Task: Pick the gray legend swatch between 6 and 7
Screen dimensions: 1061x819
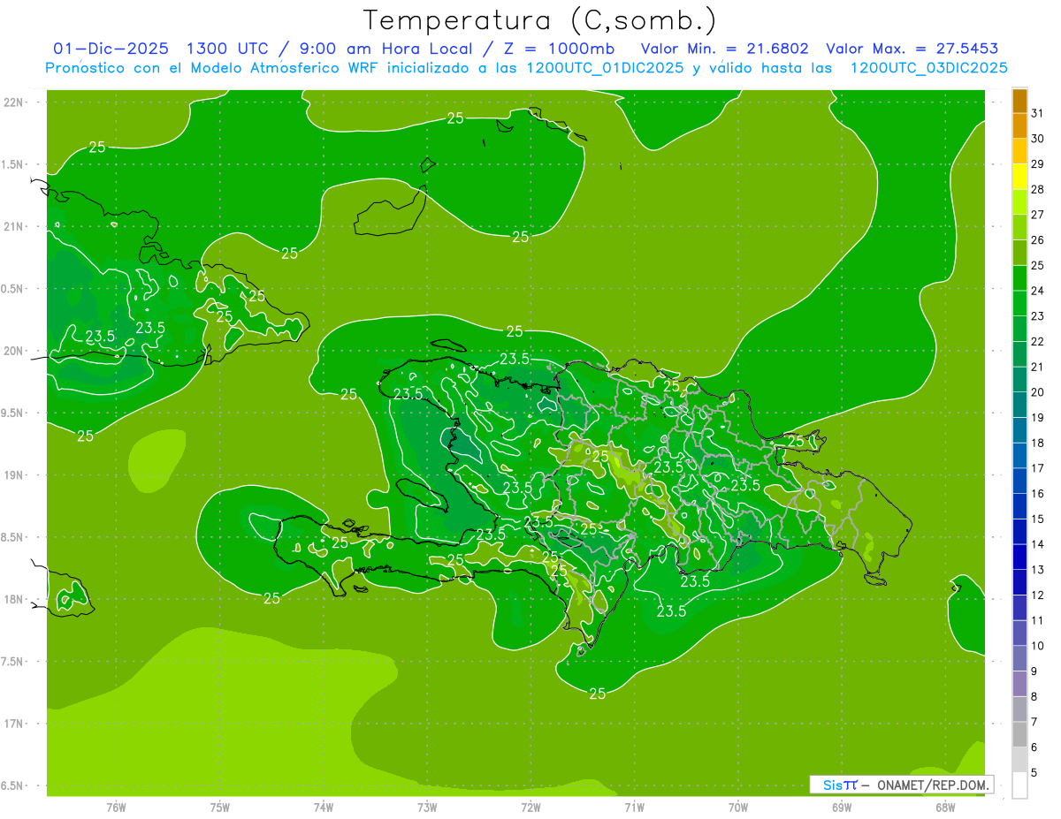Action: 1019,734
